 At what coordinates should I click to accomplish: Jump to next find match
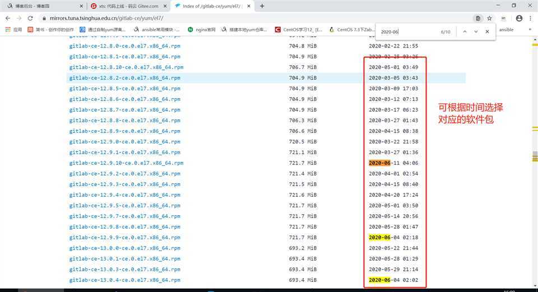point(476,31)
